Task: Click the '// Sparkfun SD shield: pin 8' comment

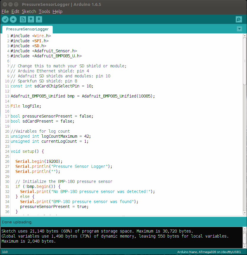Action: [x=44, y=81]
